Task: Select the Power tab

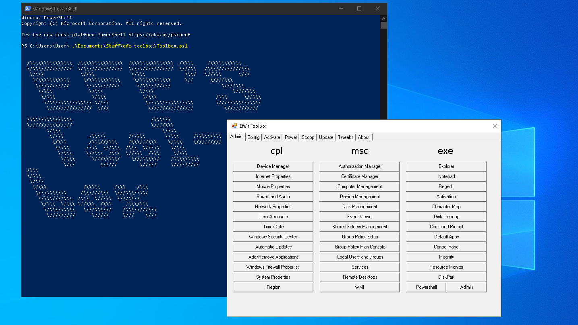Action: [x=291, y=137]
